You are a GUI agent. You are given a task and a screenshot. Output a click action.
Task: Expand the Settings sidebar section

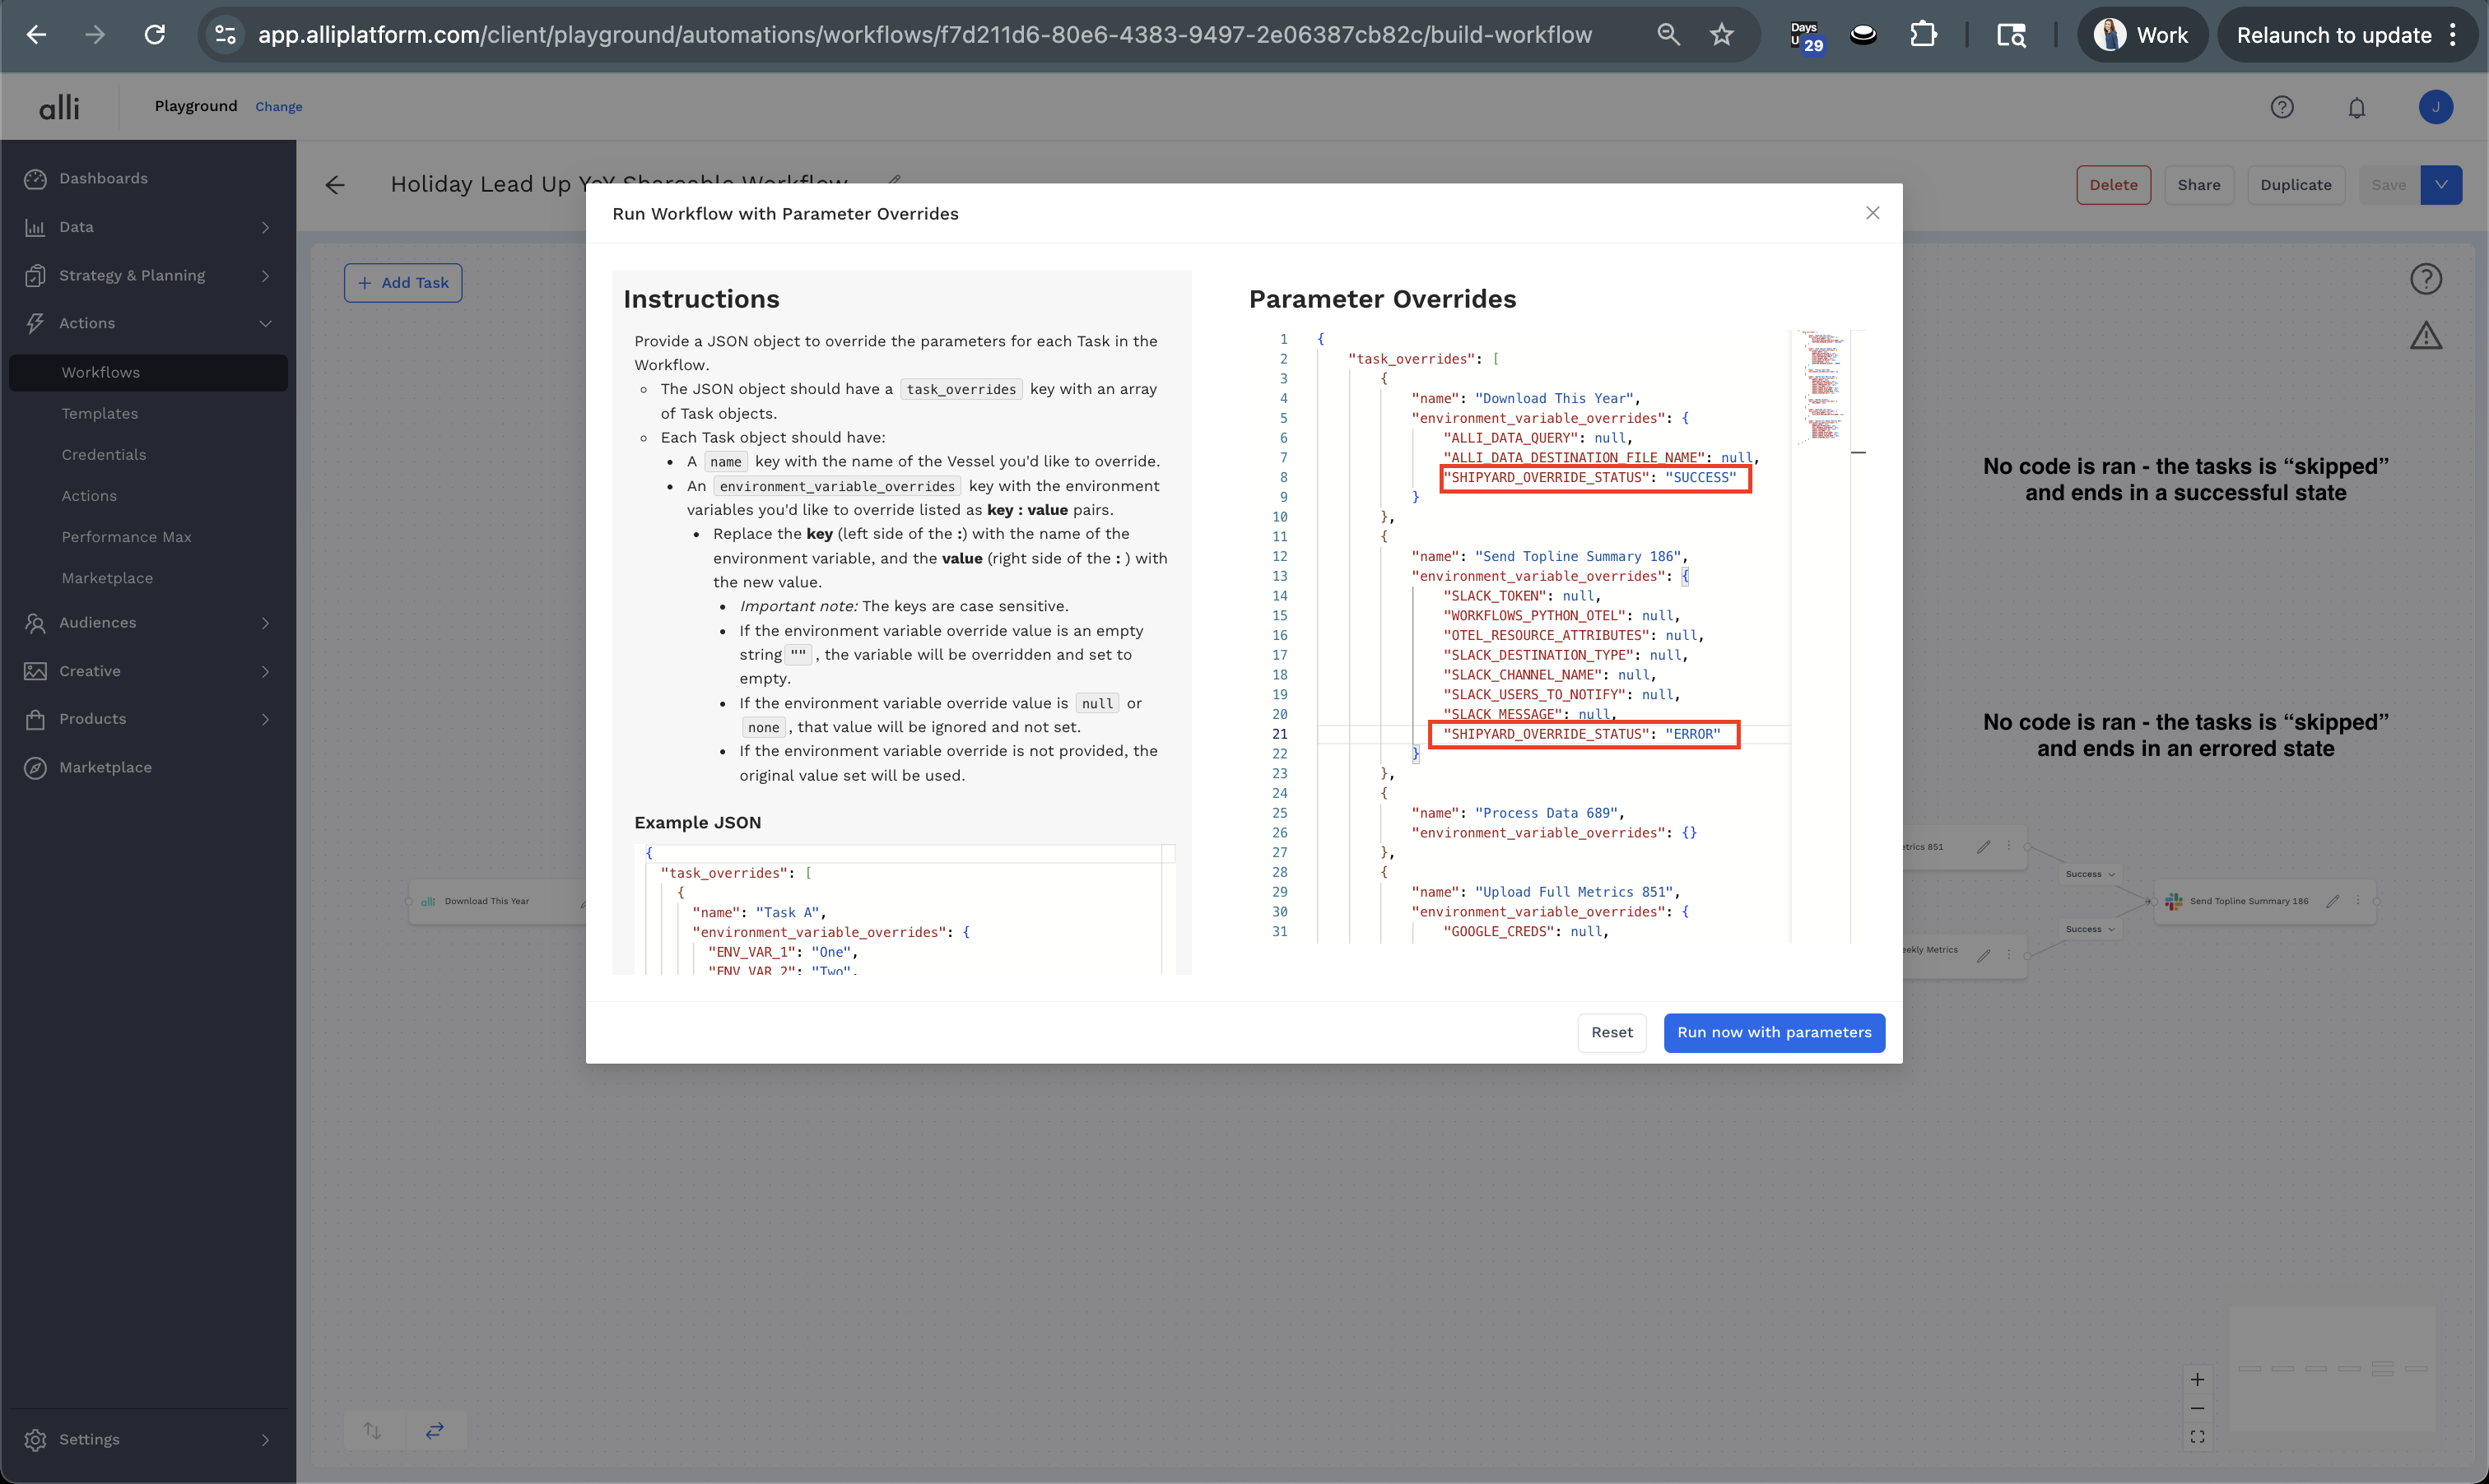click(148, 1439)
